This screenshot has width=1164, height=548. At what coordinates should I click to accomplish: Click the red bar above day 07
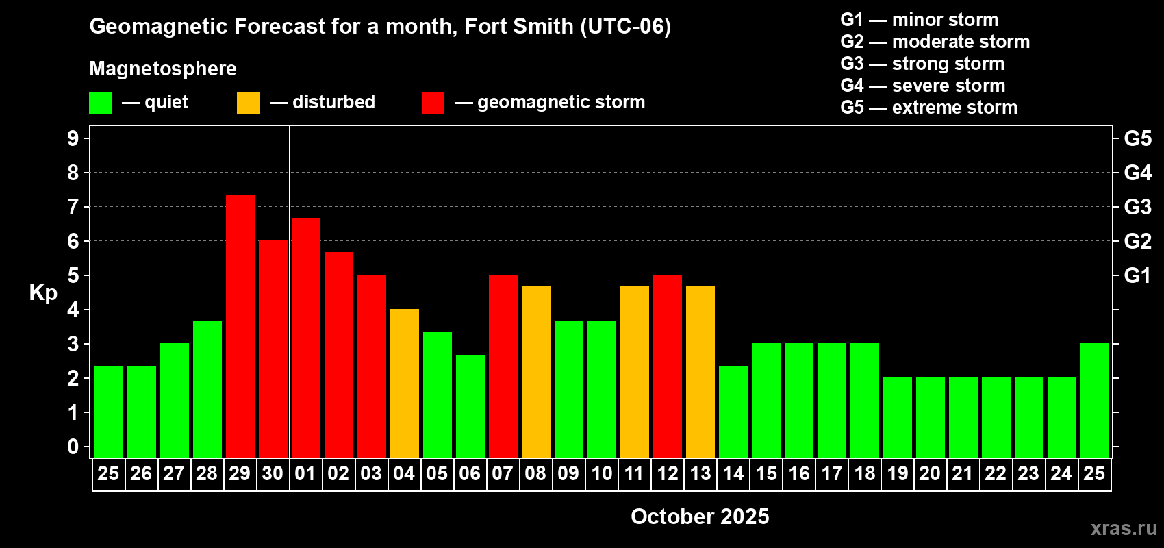tap(503, 366)
